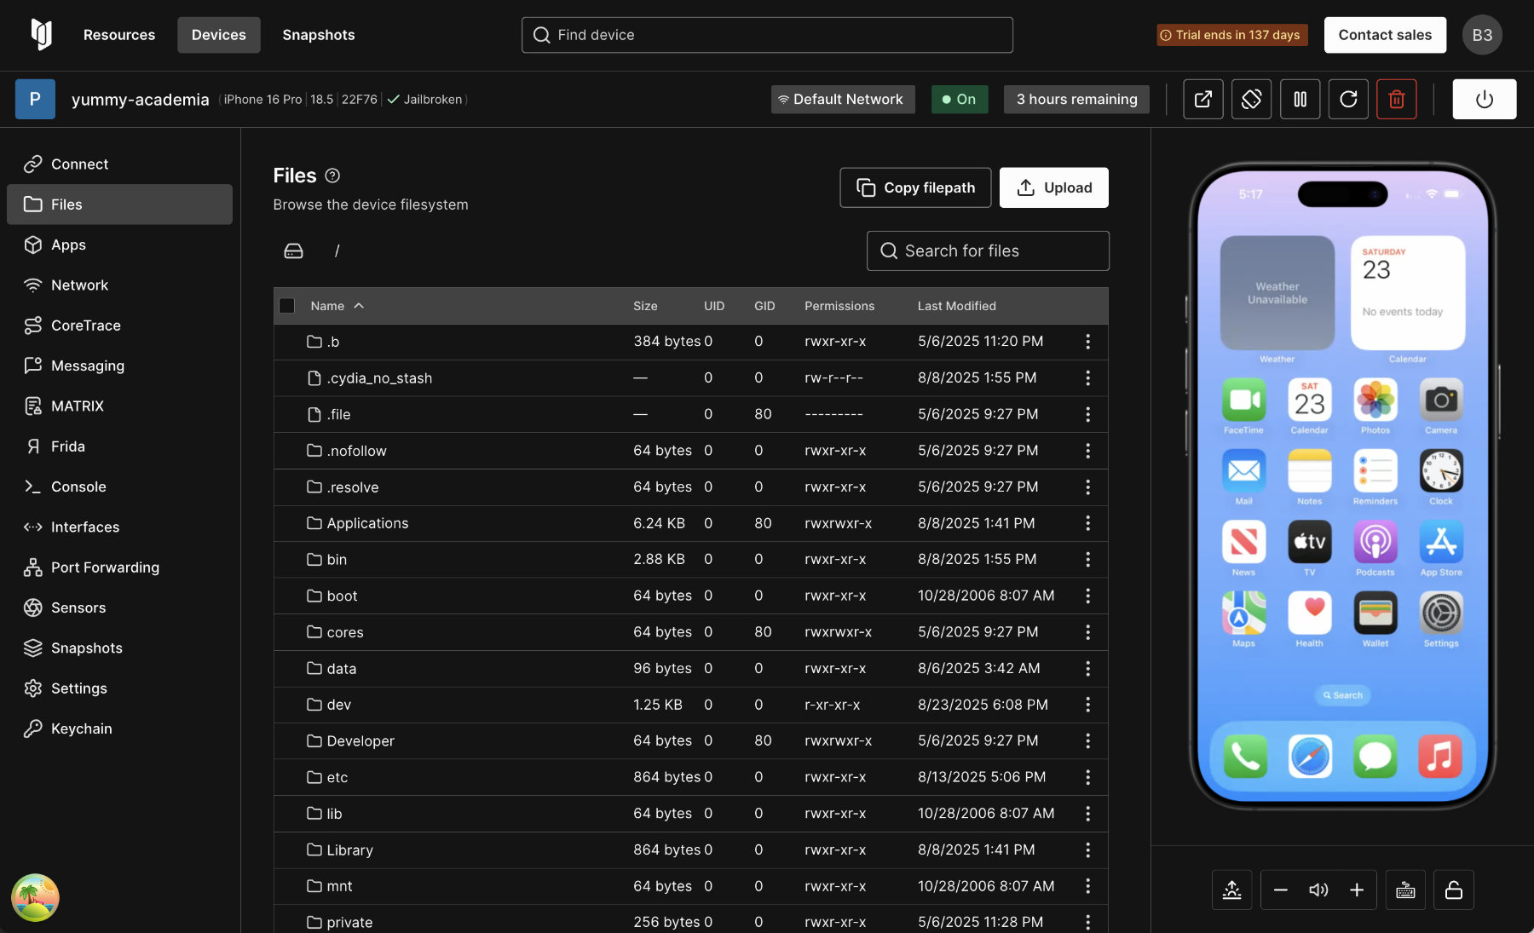
Task: Click the Upload button
Action: tap(1053, 187)
